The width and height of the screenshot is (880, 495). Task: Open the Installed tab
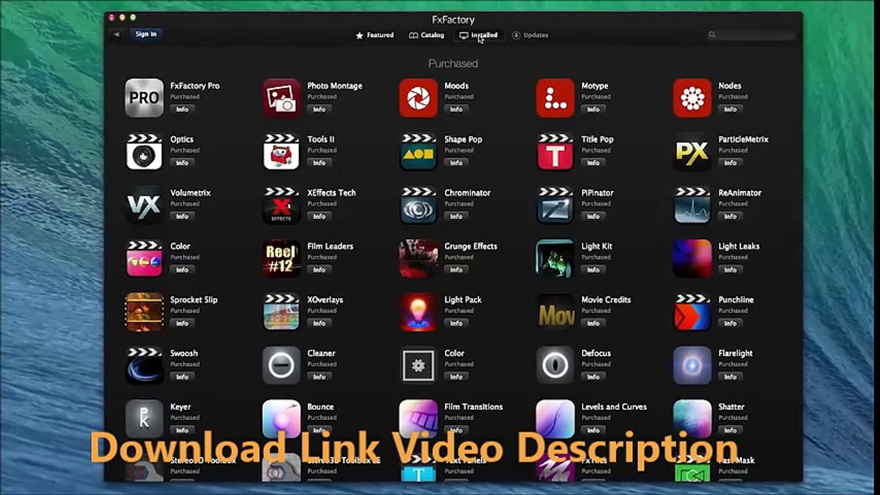click(479, 35)
